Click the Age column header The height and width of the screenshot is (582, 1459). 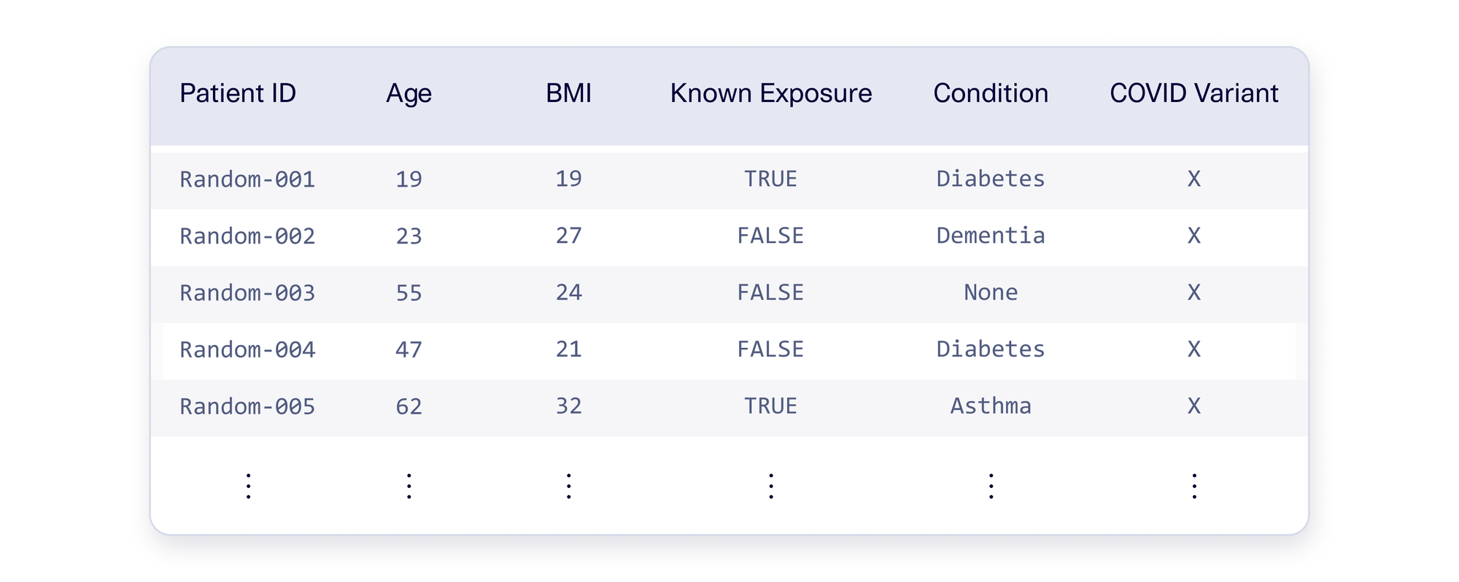[x=409, y=93]
